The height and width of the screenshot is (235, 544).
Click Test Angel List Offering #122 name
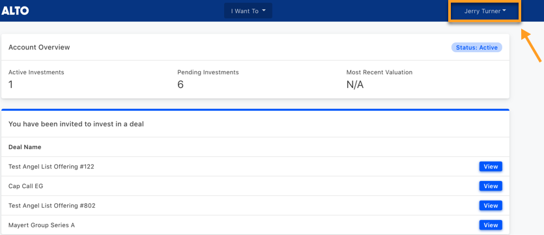click(x=51, y=167)
